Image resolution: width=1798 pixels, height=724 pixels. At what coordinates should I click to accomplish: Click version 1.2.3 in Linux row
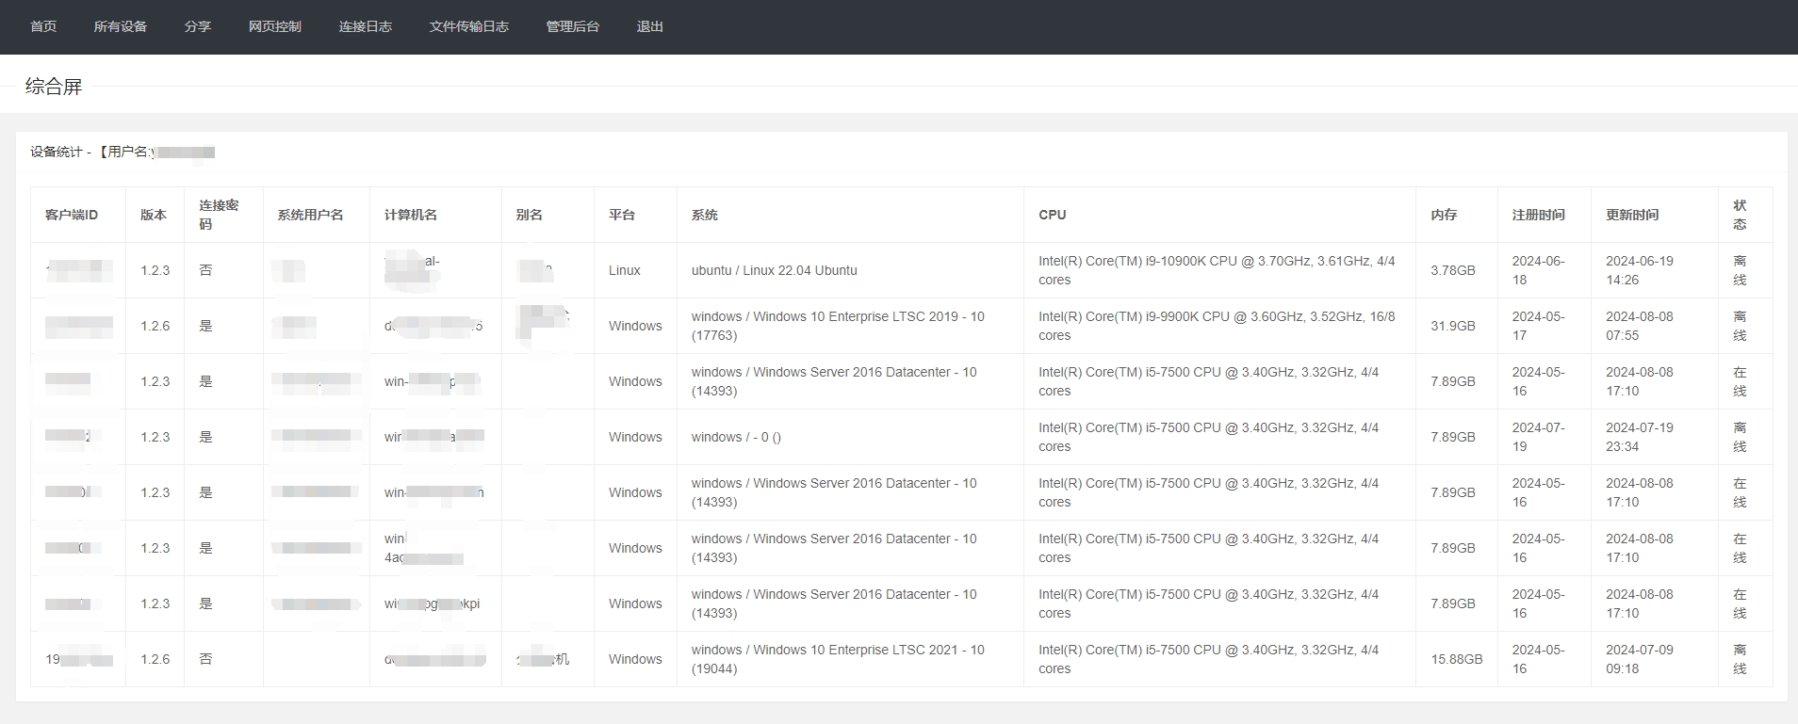point(155,270)
